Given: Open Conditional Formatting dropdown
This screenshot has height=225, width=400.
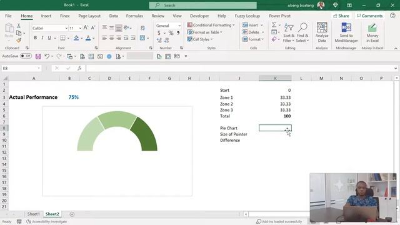Looking at the screenshot, I should 211,25.
